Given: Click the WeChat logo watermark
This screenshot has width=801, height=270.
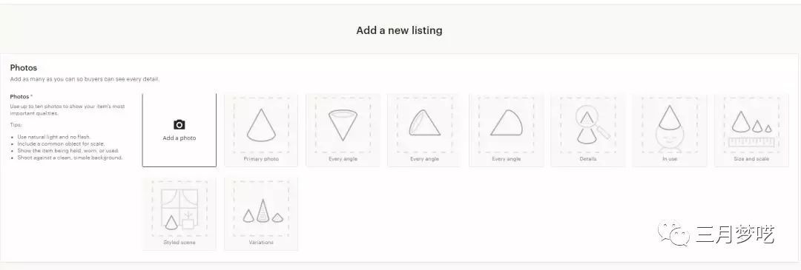Looking at the screenshot, I should click(673, 233).
